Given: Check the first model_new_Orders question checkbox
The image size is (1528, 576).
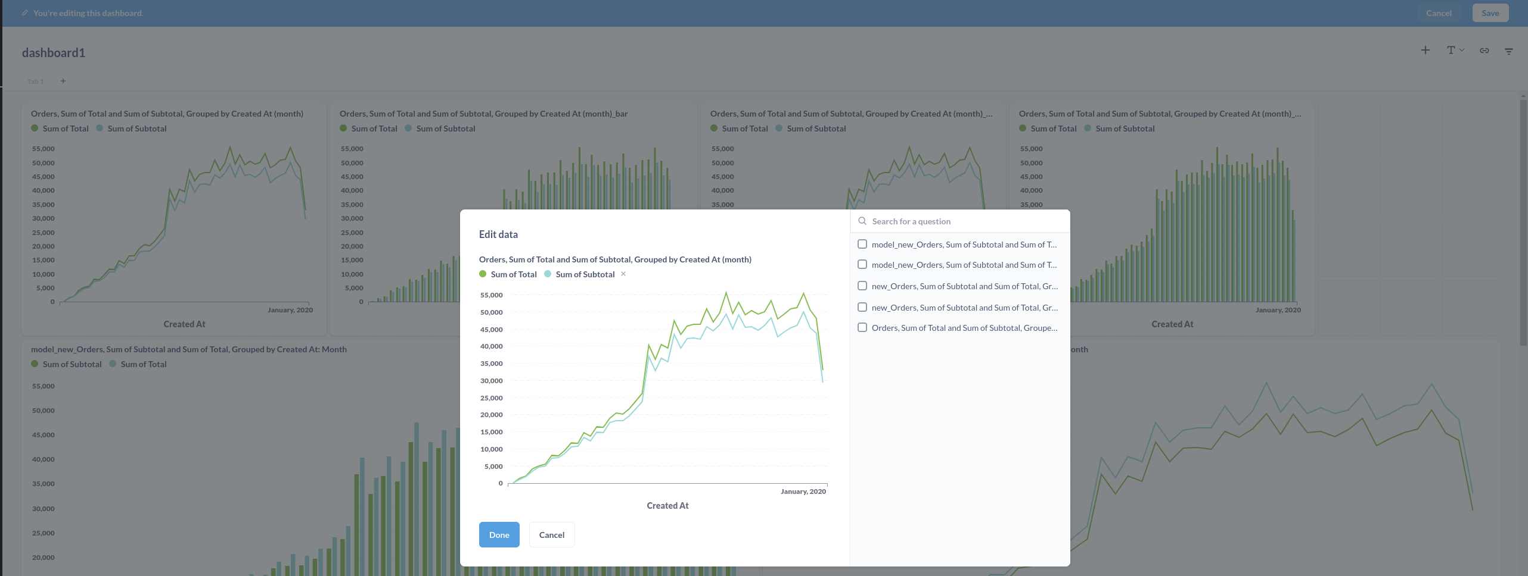Looking at the screenshot, I should point(862,244).
